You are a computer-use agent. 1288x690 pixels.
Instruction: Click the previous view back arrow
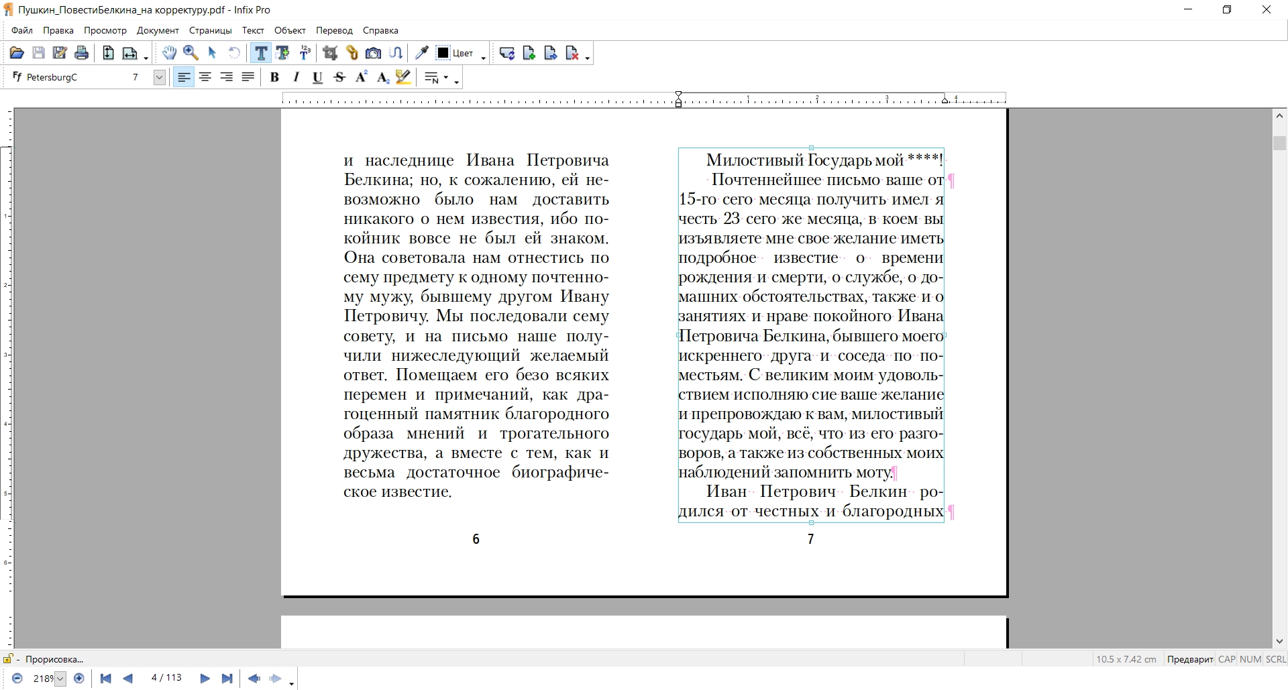pyautogui.click(x=254, y=679)
